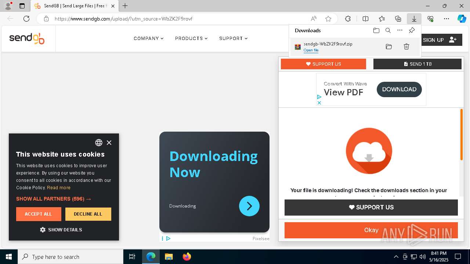This screenshot has height=264, width=470.
Task: Open Extensions puzzle icon
Action: click(348, 19)
